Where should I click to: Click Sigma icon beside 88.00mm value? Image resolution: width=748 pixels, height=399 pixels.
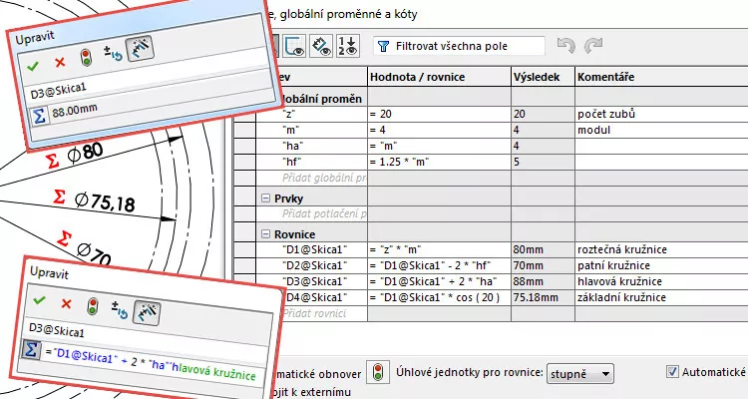coord(39,116)
